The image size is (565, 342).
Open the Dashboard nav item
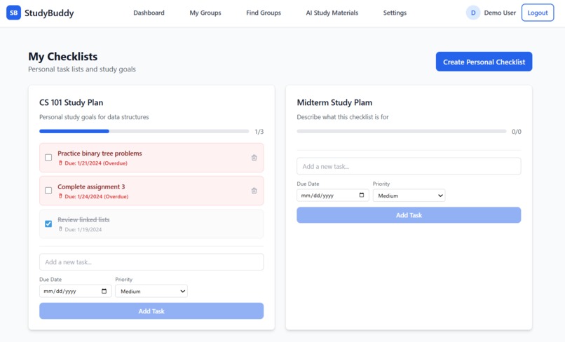pyautogui.click(x=149, y=13)
